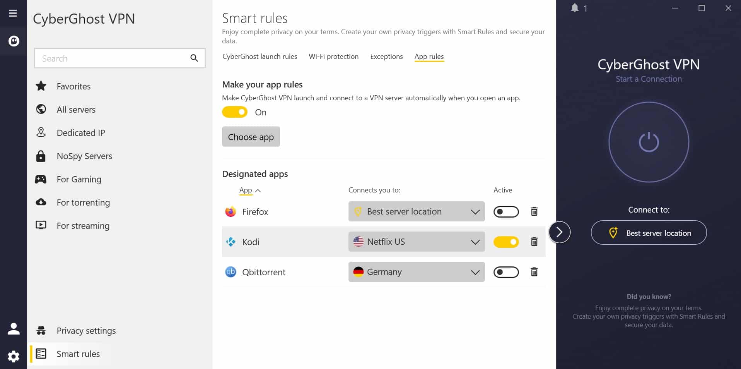Sort by App column header

coord(250,190)
